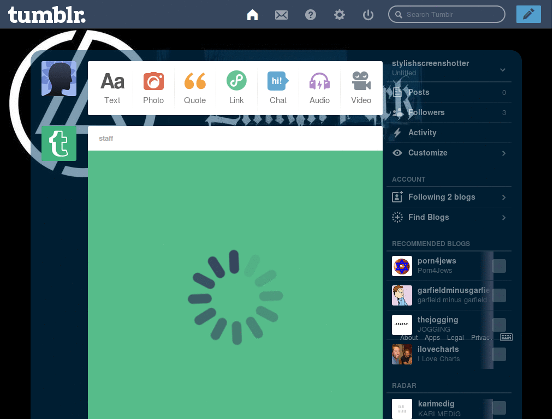This screenshot has width=559, height=419.
Task: Open the karimedig blog name link
Action: [x=436, y=404]
